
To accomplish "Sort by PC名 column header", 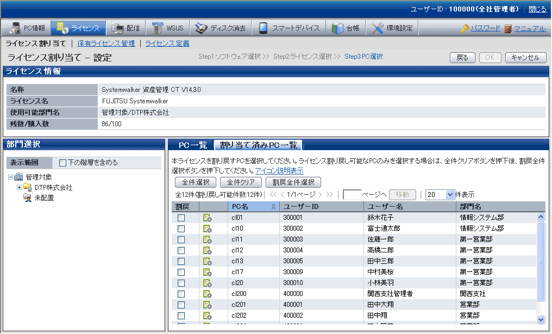I will 254,207.
